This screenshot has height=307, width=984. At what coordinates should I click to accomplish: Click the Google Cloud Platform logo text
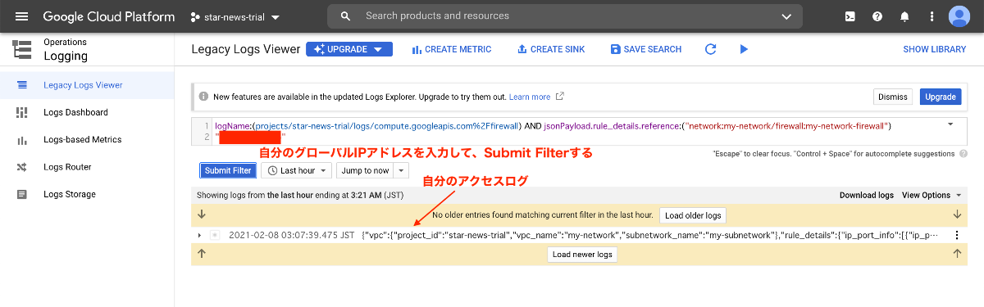tap(108, 16)
